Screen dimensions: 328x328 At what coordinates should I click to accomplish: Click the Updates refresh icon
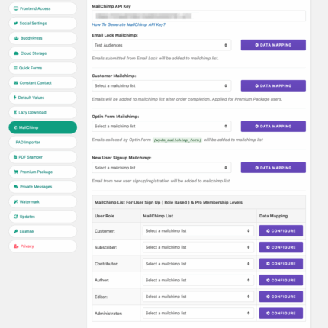16,217
